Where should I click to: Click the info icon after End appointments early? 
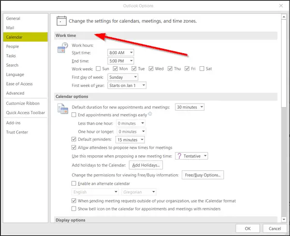(150, 114)
